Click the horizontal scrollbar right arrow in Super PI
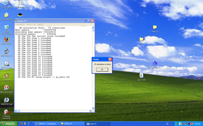203x126 pixels. tap(90, 111)
